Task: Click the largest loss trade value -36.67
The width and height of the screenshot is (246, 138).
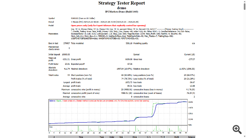Action: (192, 82)
